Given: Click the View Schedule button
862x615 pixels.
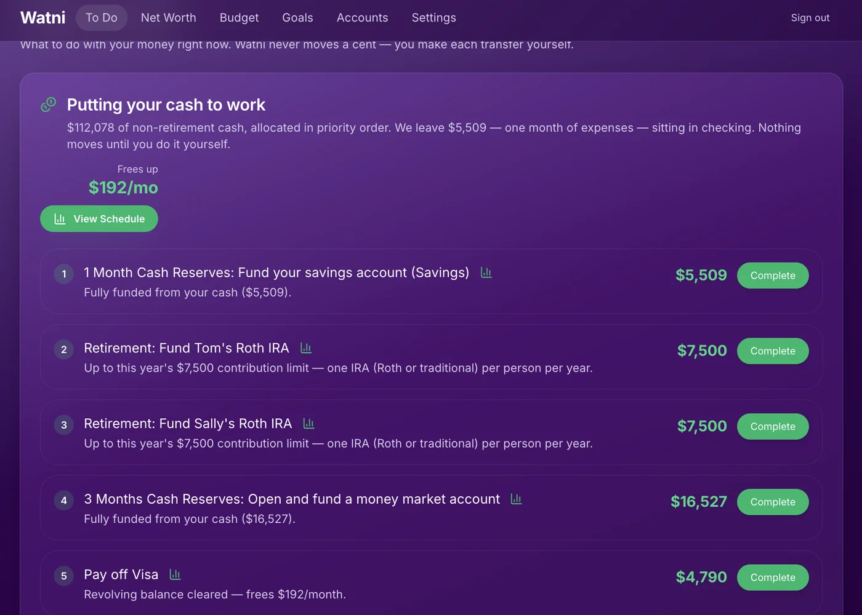Looking at the screenshot, I should [x=99, y=219].
